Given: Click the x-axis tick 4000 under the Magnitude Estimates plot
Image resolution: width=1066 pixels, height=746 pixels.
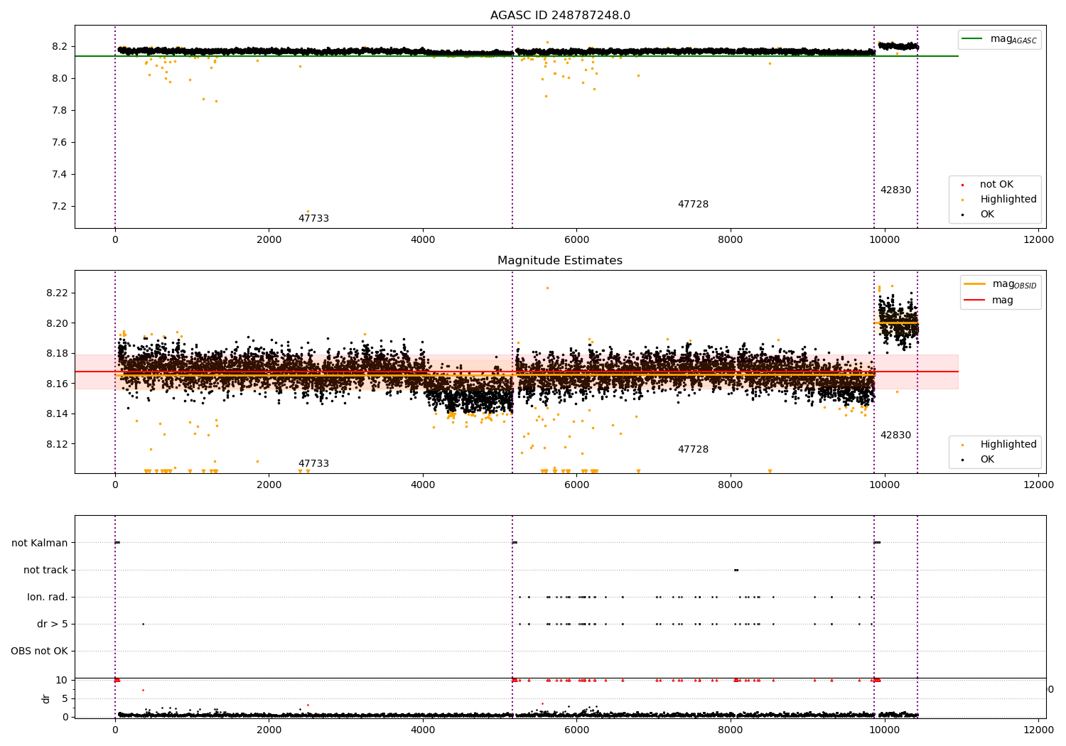Looking at the screenshot, I should (x=423, y=485).
